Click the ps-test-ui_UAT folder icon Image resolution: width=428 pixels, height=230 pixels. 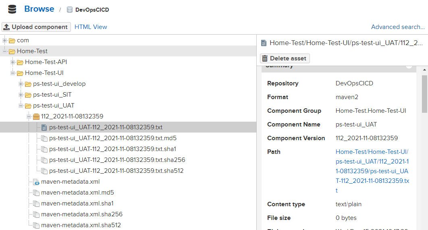coord(28,106)
